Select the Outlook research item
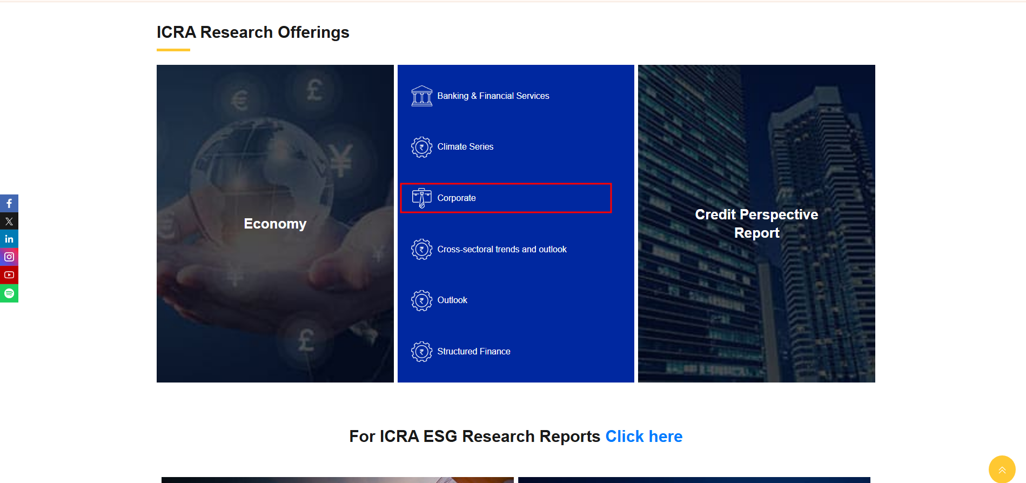The image size is (1026, 483). click(452, 300)
